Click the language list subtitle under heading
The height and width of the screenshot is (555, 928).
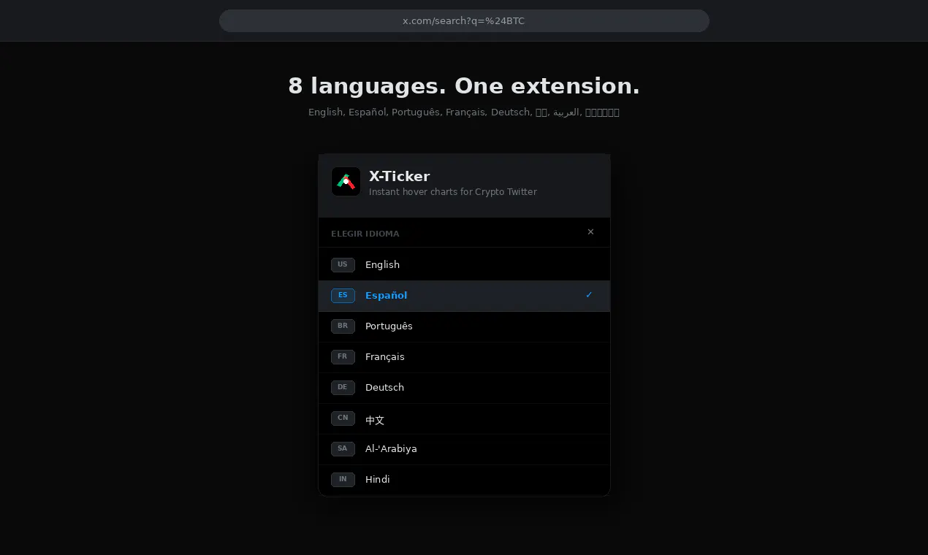tap(464, 112)
